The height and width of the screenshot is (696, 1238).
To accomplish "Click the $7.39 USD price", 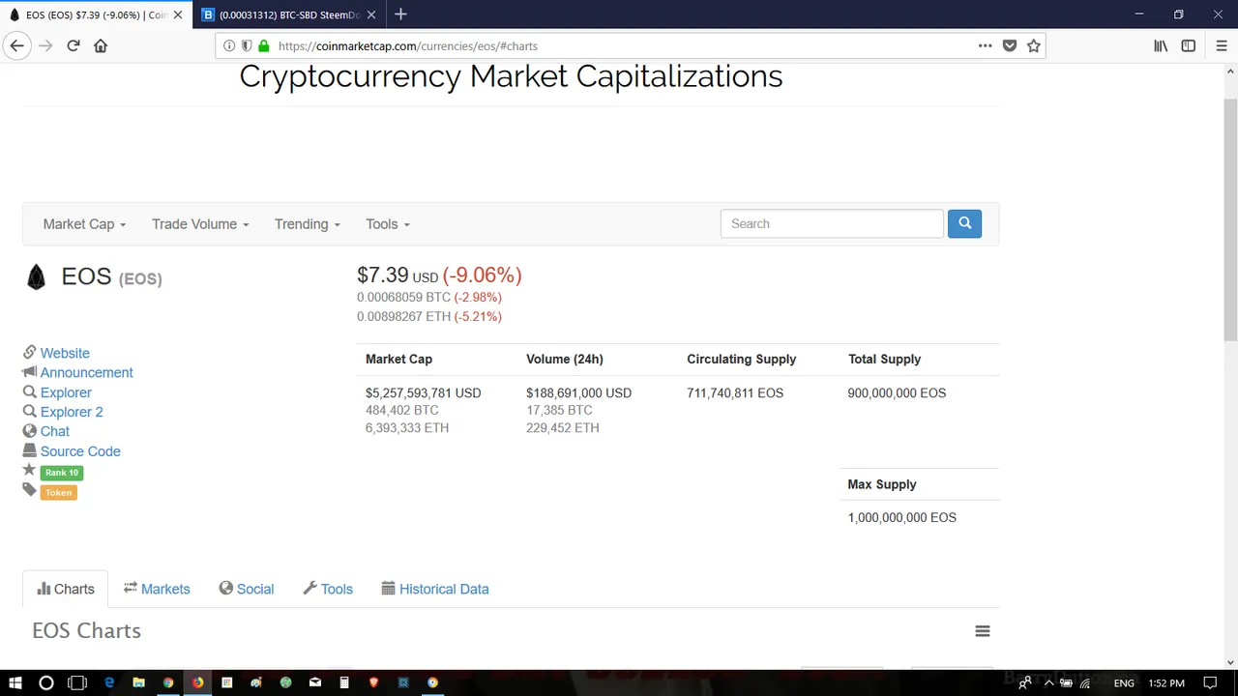I will point(398,275).
